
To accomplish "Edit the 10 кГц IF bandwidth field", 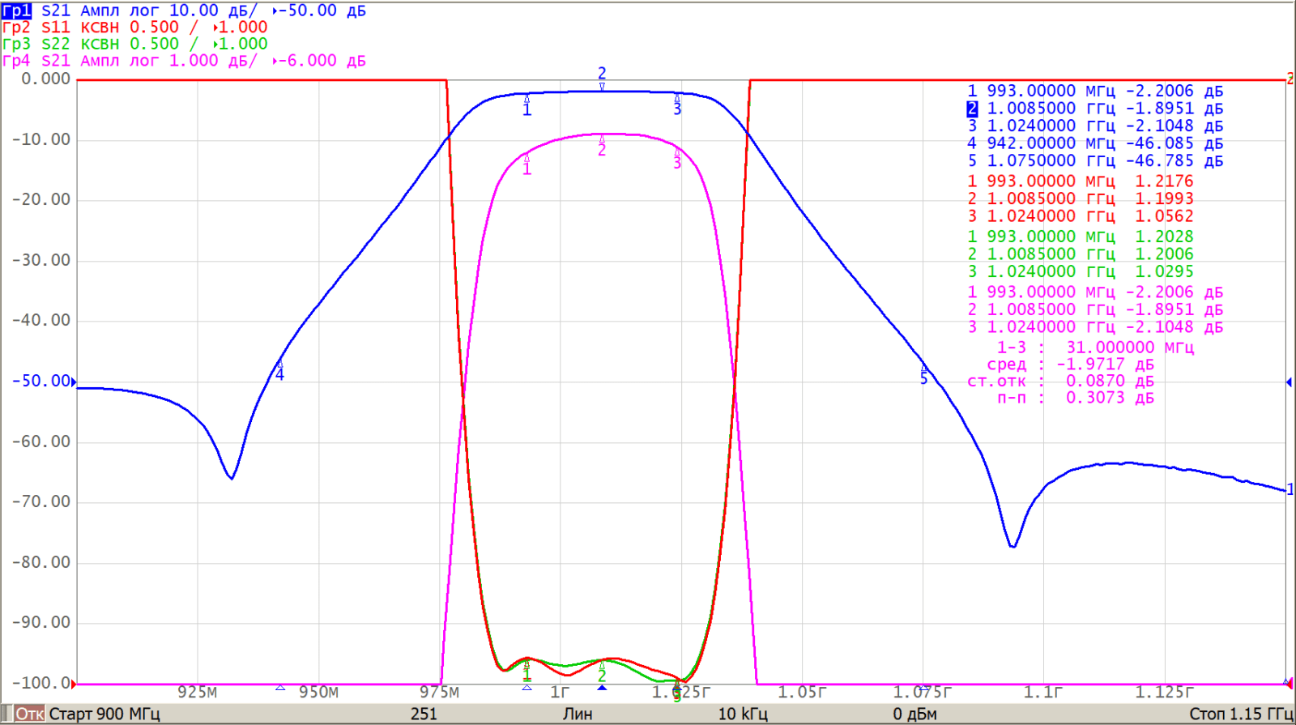I will 742,714.
